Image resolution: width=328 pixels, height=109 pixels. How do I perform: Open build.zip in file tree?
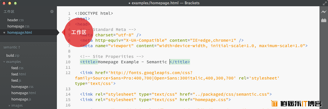click(13, 56)
